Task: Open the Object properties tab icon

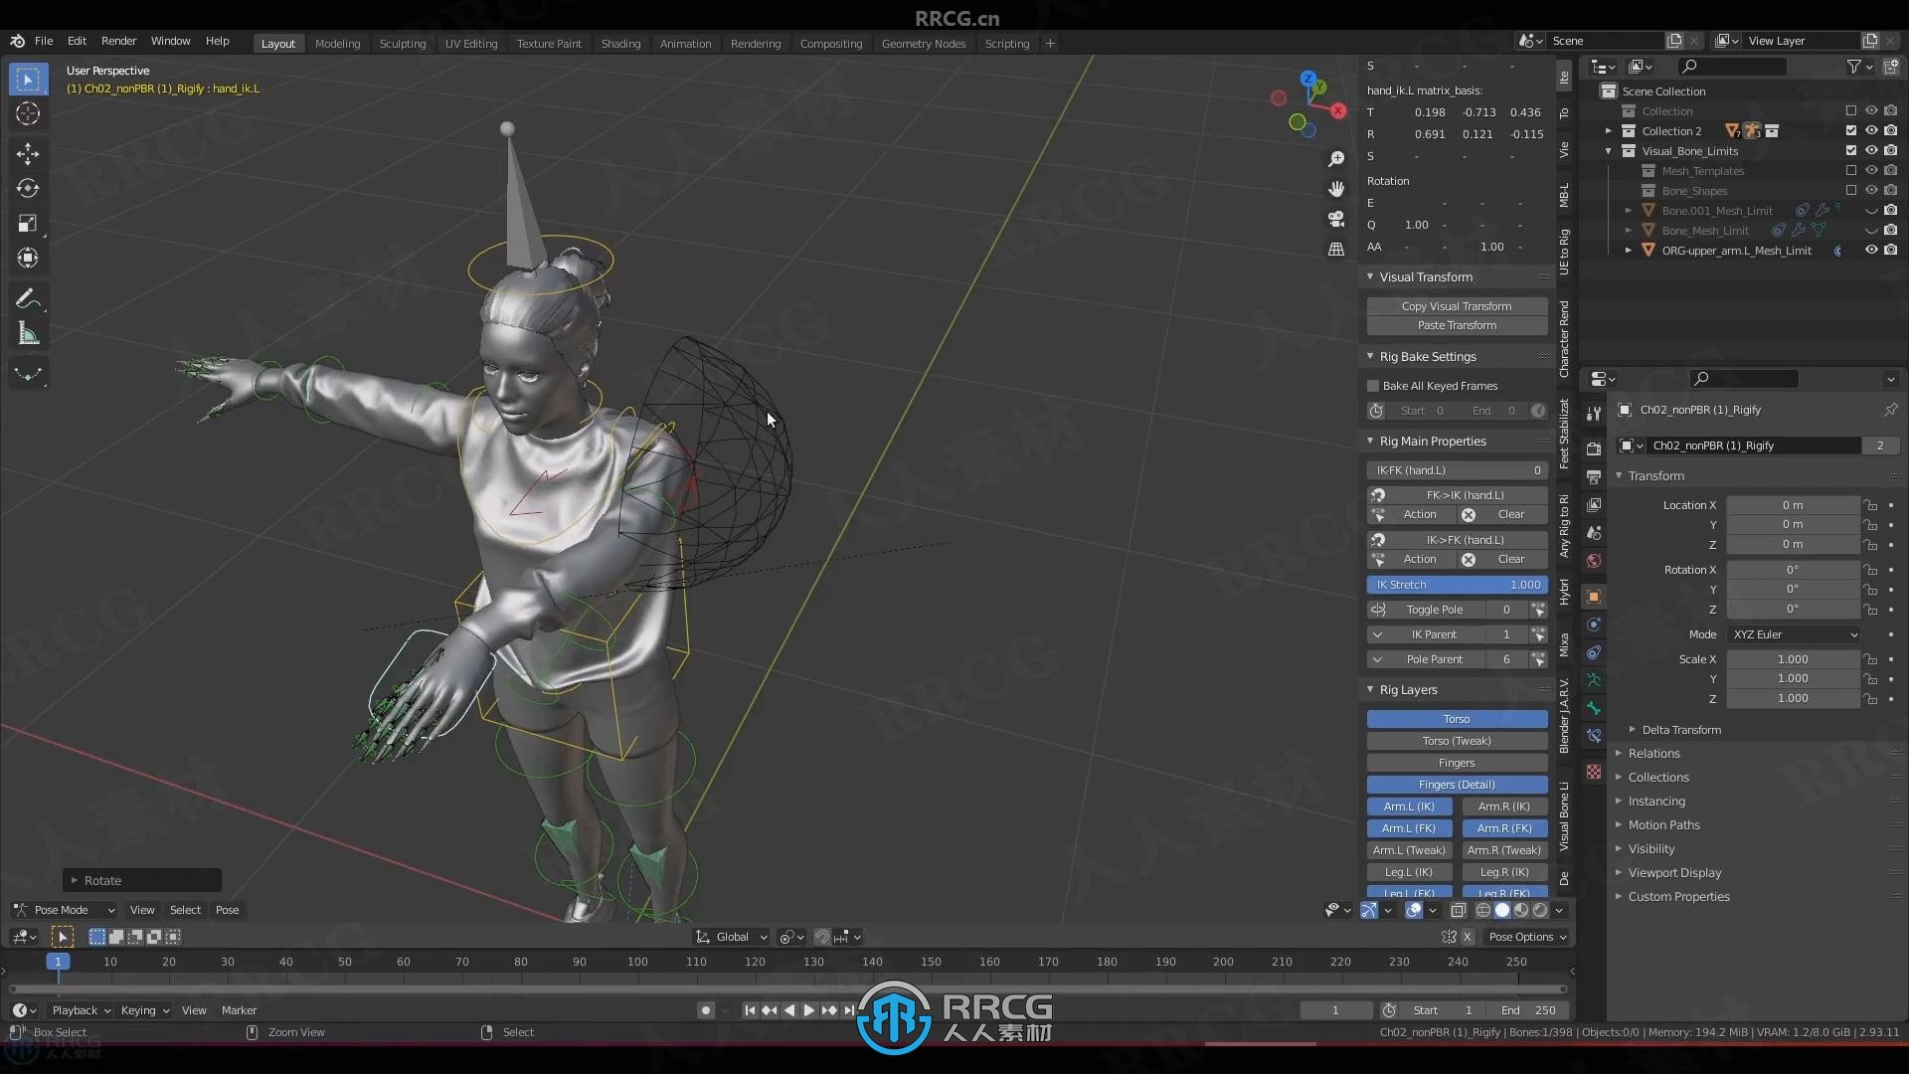Action: (1594, 597)
